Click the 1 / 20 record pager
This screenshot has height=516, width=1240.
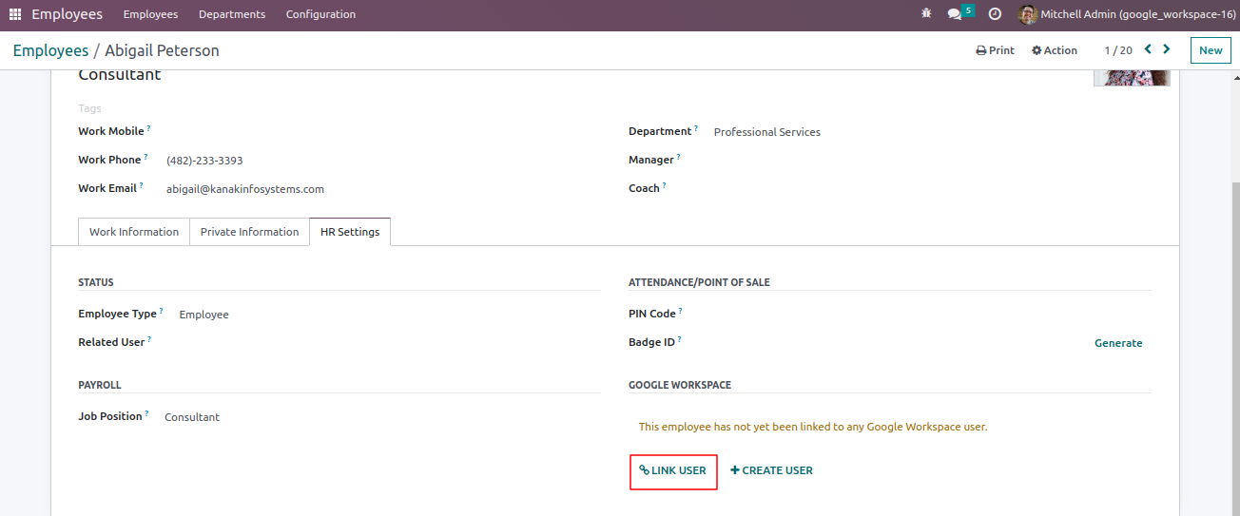coord(1118,50)
